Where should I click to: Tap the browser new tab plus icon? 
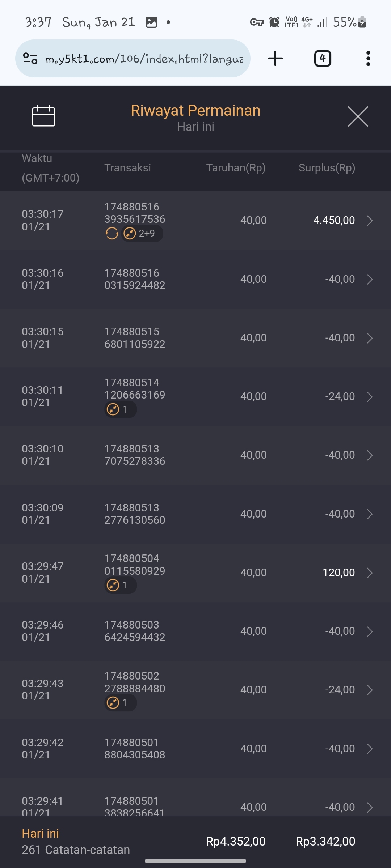point(275,59)
